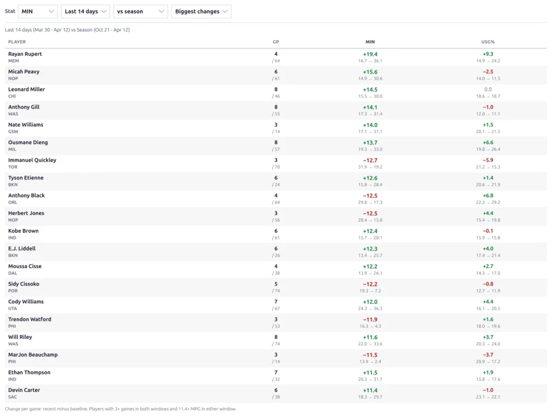Click the −3.7 USG% change value
The image size is (552, 418).
pos(488,355)
